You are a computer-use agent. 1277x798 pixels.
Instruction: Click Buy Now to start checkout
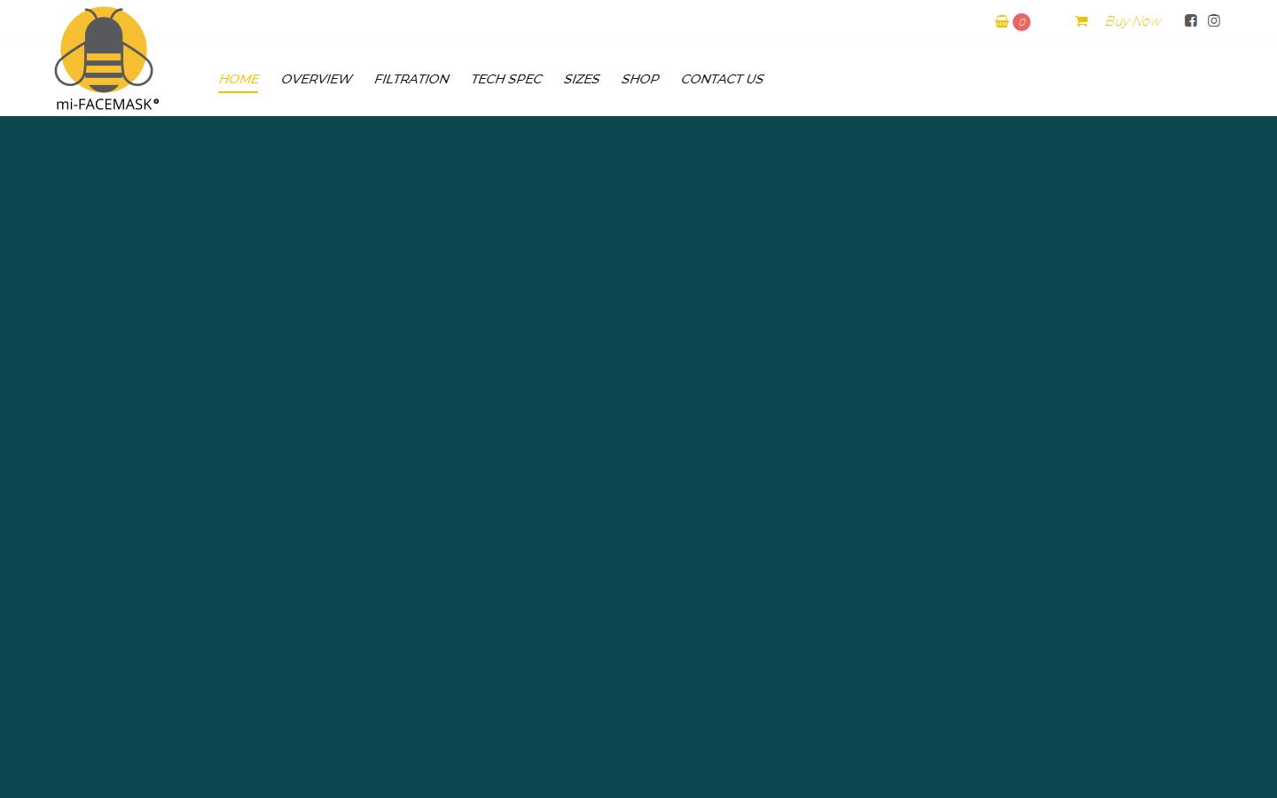pyautogui.click(x=1132, y=20)
